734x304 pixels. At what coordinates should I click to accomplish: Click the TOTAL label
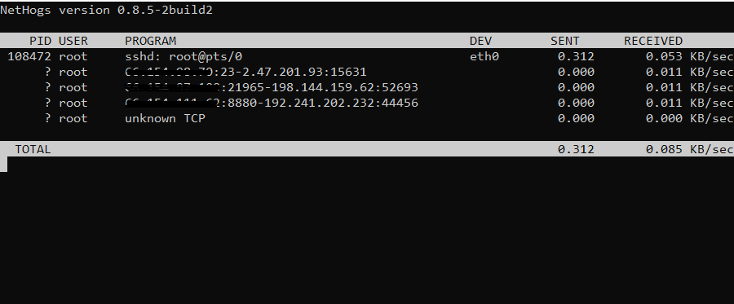tap(33, 149)
